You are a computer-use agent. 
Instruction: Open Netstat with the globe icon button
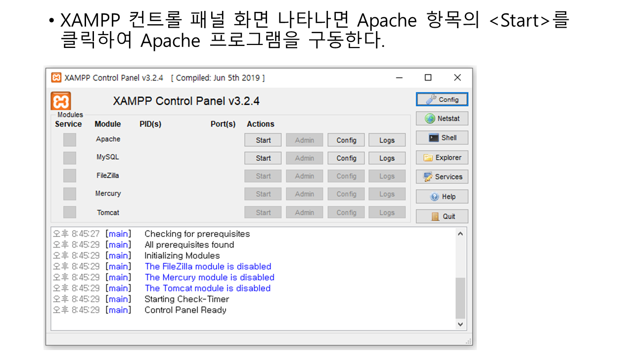pyautogui.click(x=442, y=119)
